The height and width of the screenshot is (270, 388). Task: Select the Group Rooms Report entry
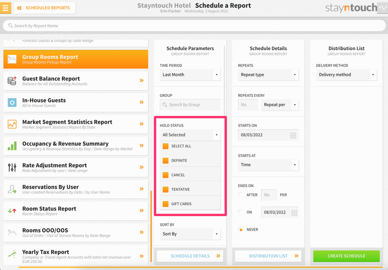pos(76,59)
